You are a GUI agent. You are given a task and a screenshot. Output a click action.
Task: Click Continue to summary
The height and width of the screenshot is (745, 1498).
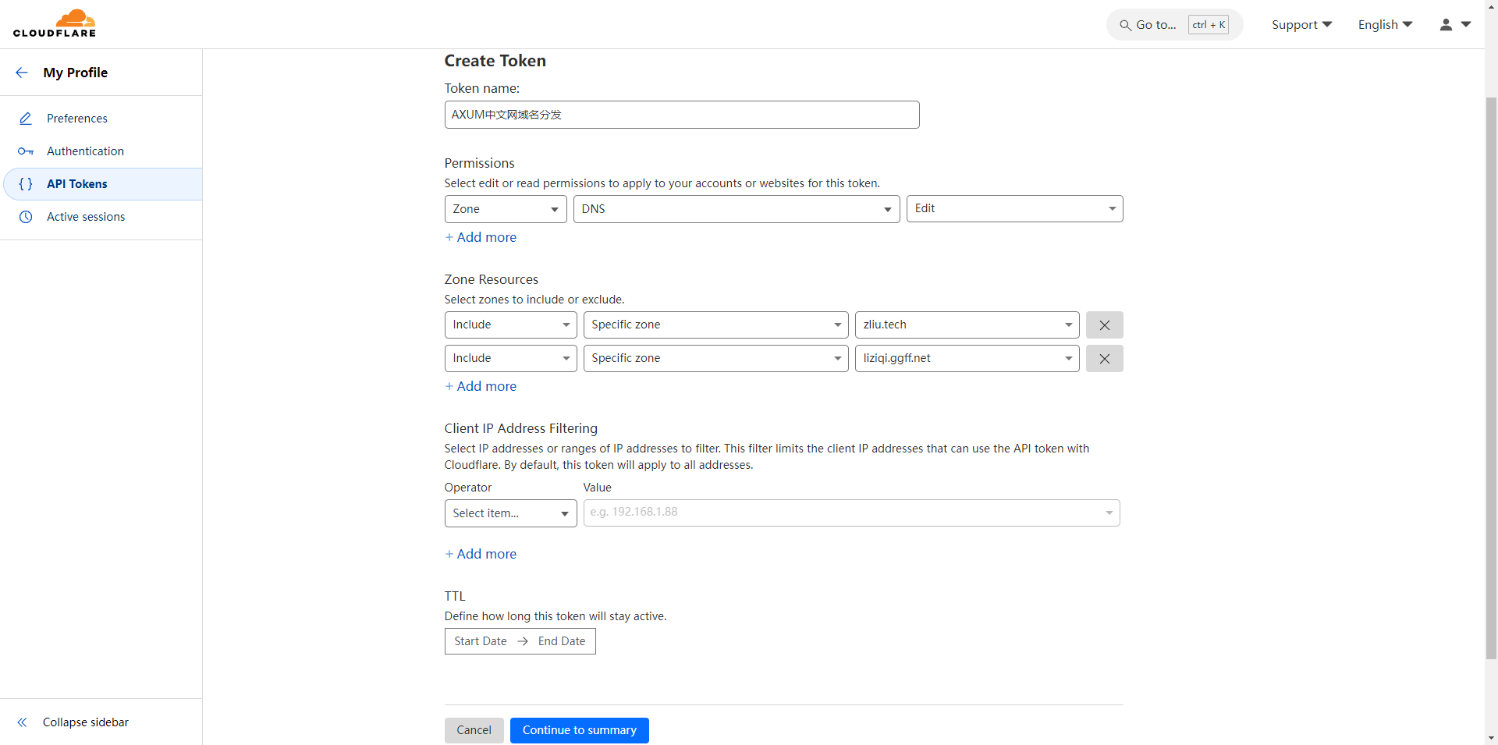point(580,730)
